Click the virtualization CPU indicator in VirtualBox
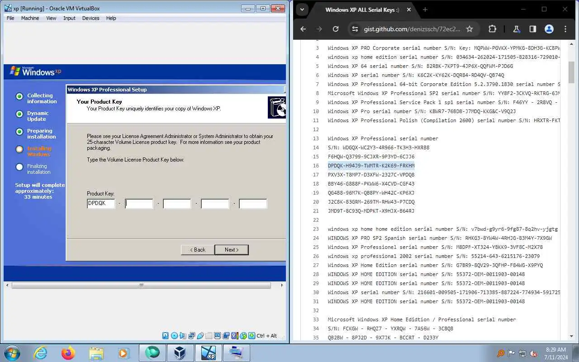 234,336
